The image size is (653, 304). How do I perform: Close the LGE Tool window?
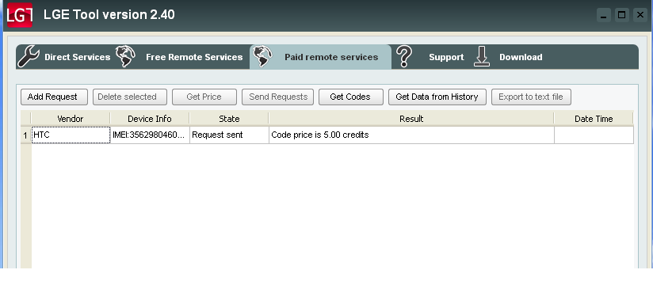(640, 15)
